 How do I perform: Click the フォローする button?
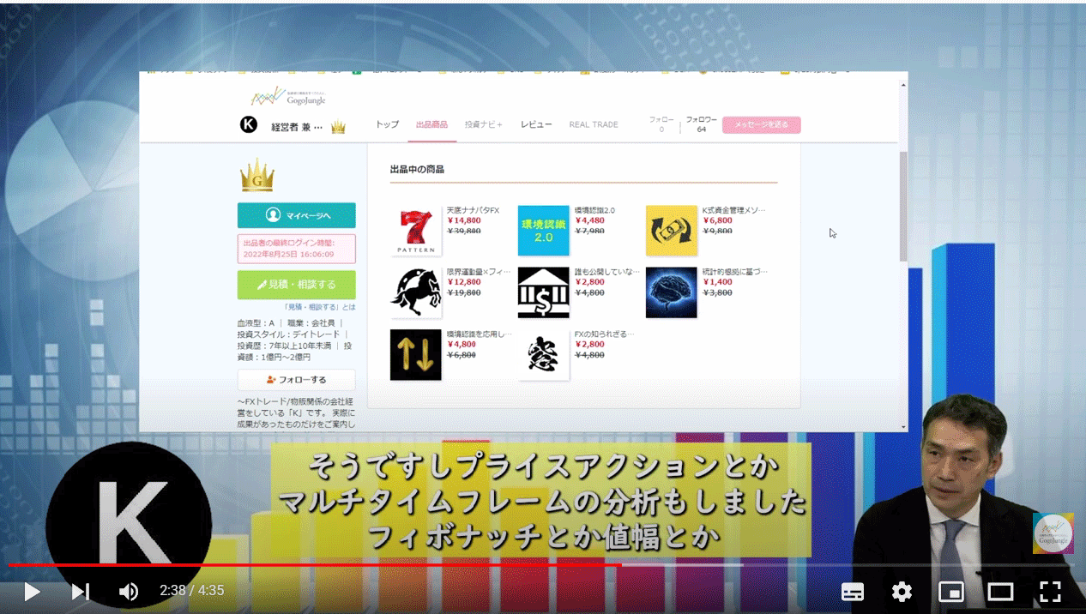[x=296, y=380]
